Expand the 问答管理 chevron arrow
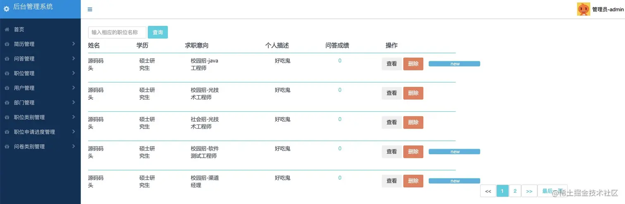The height and width of the screenshot is (204, 625). [73, 59]
